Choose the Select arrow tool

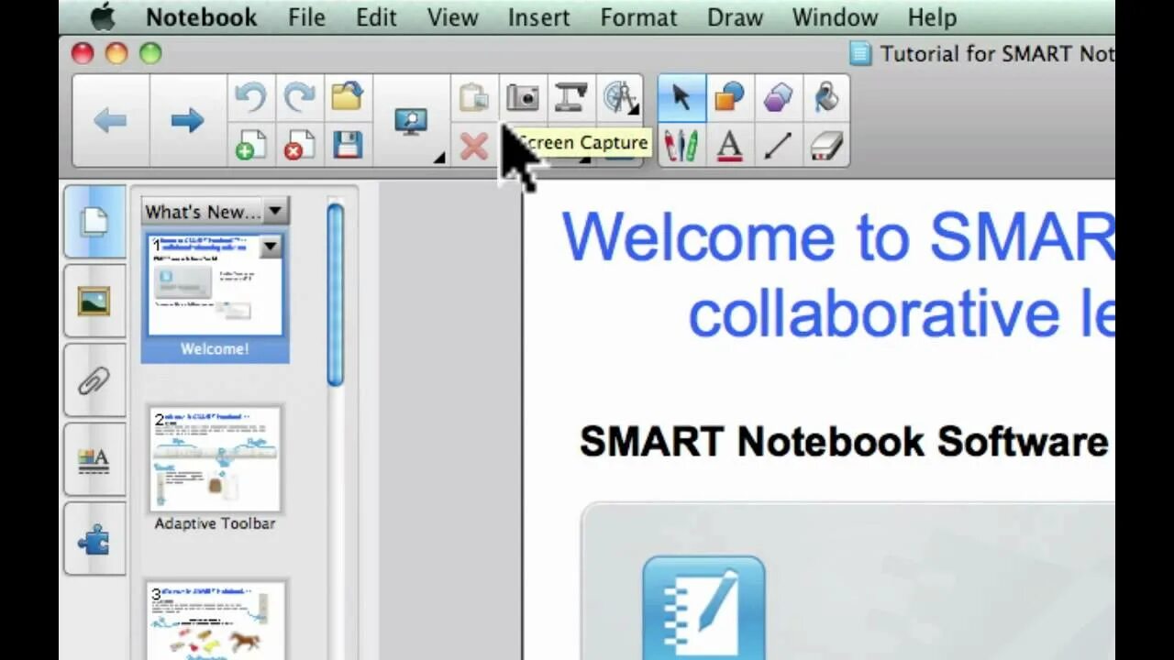(x=681, y=97)
